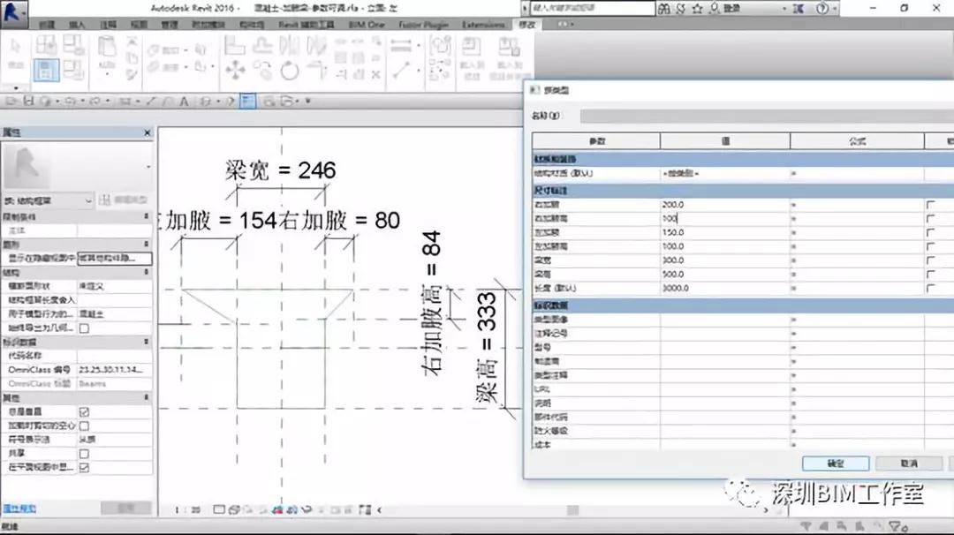Click the highlighted Family Types ribbon icon
The width and height of the screenshot is (954, 535).
coord(46,70)
